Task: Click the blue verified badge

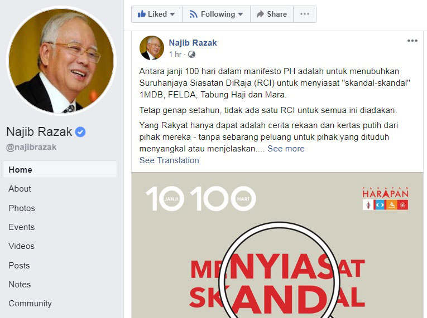Action: pyautogui.click(x=80, y=132)
